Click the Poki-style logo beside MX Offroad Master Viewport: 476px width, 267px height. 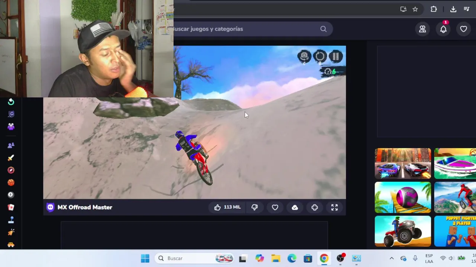pos(50,207)
